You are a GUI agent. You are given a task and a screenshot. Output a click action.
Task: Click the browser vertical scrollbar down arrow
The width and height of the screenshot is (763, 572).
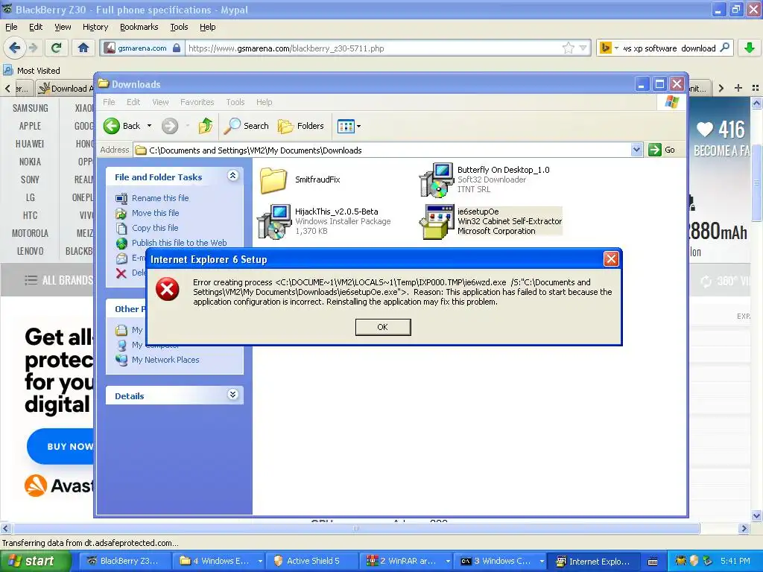point(756,515)
